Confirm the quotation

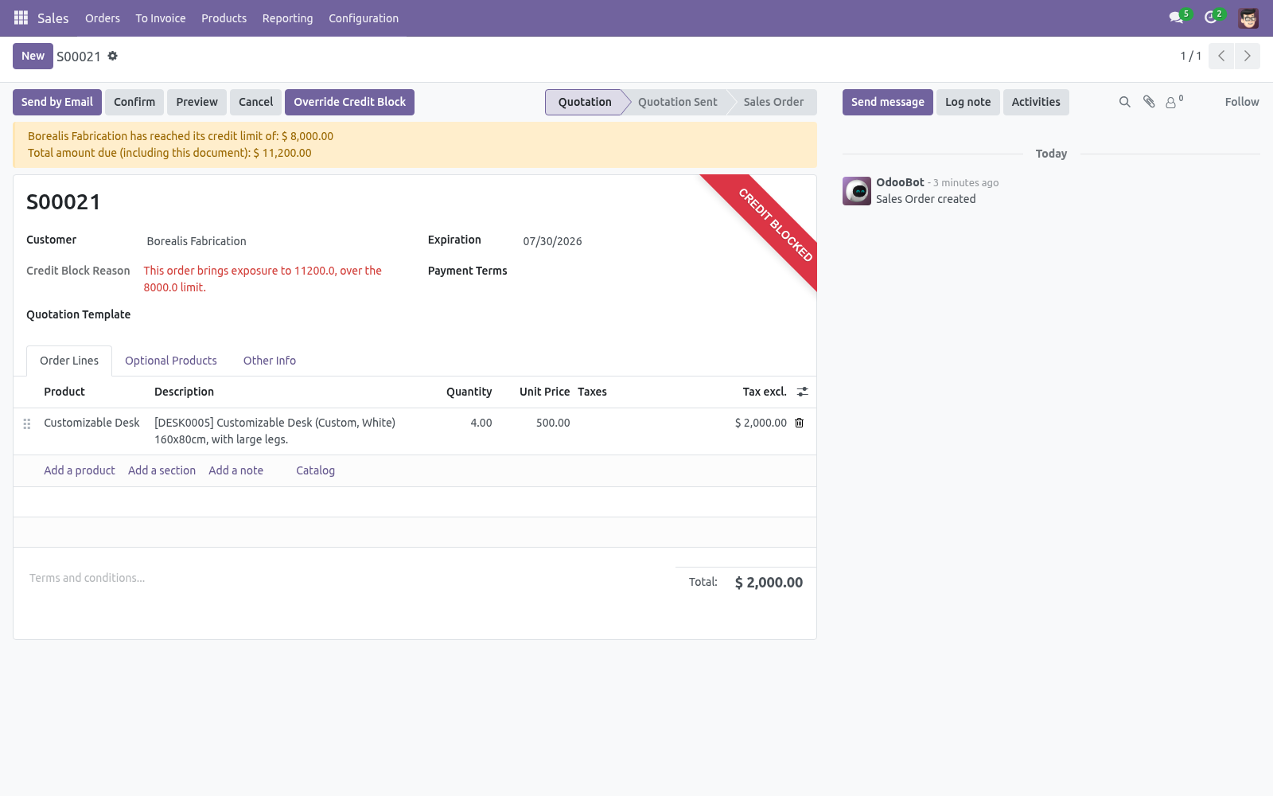tap(134, 102)
